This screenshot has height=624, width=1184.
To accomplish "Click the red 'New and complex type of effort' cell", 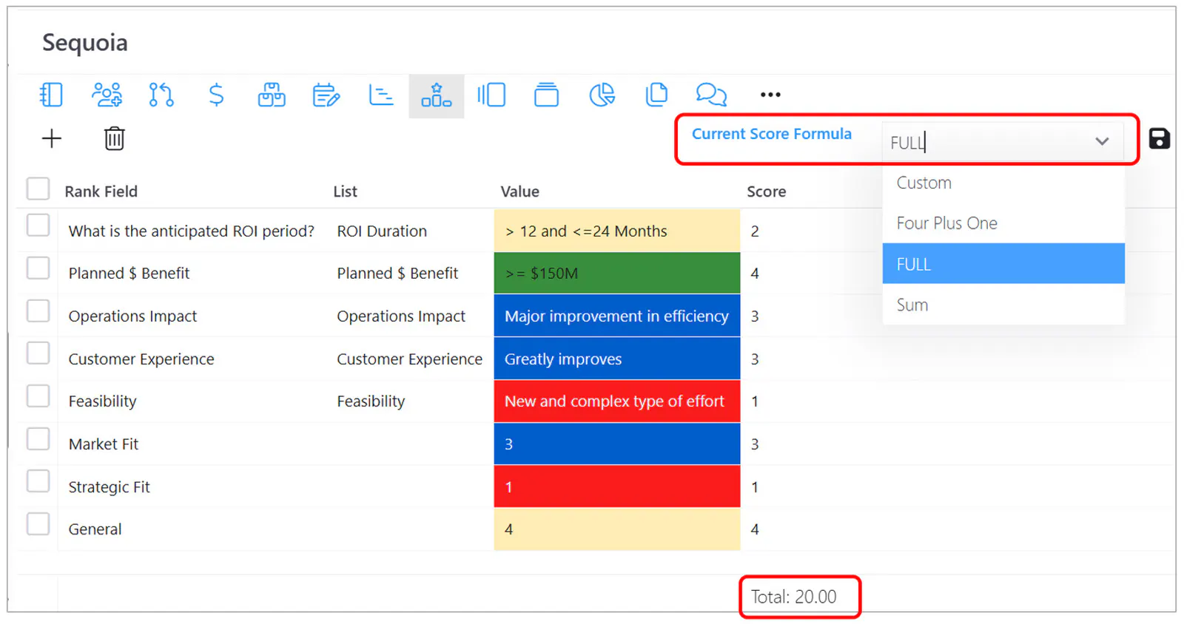I will point(617,401).
